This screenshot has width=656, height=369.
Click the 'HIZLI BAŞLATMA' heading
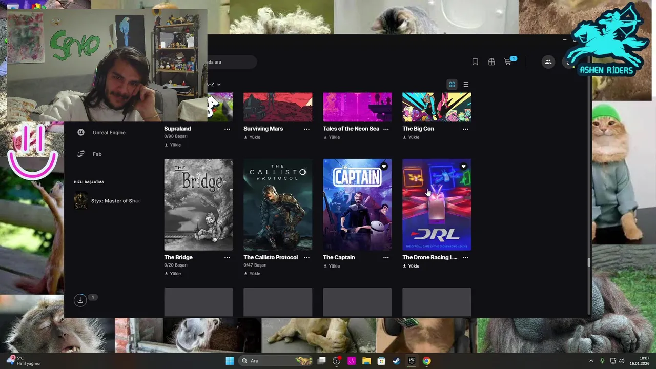click(89, 182)
